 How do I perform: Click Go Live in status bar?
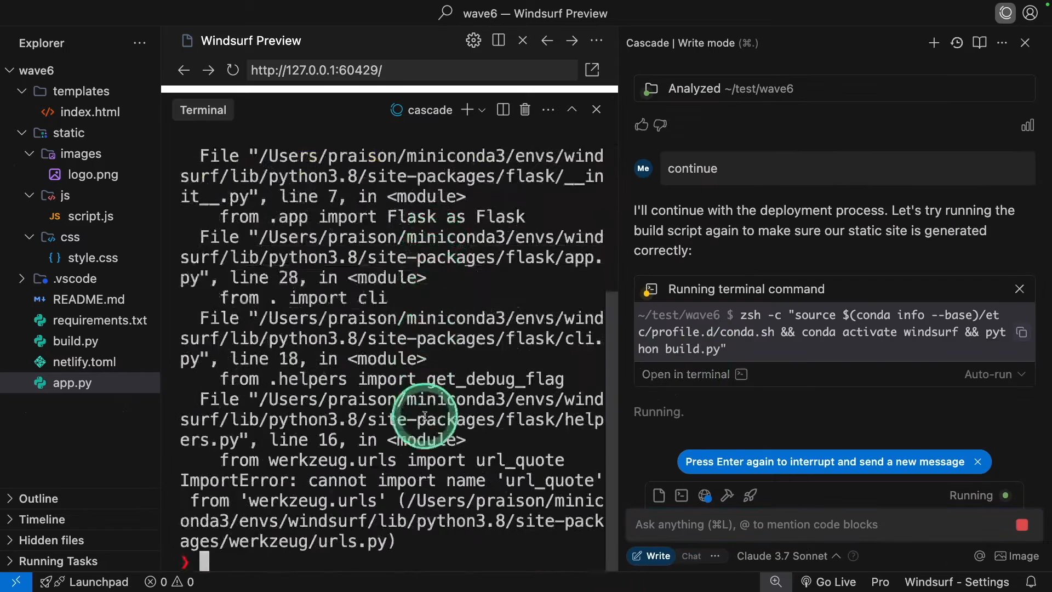pyautogui.click(x=828, y=582)
